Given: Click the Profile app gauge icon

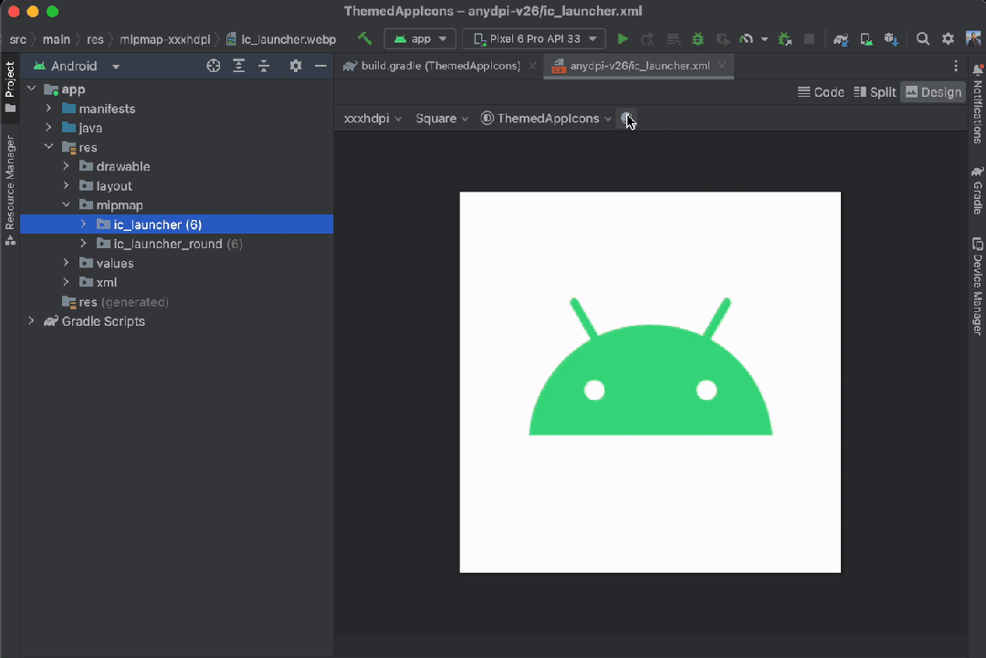Looking at the screenshot, I should point(747,39).
